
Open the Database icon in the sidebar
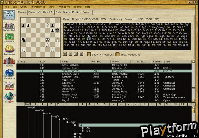9,86
